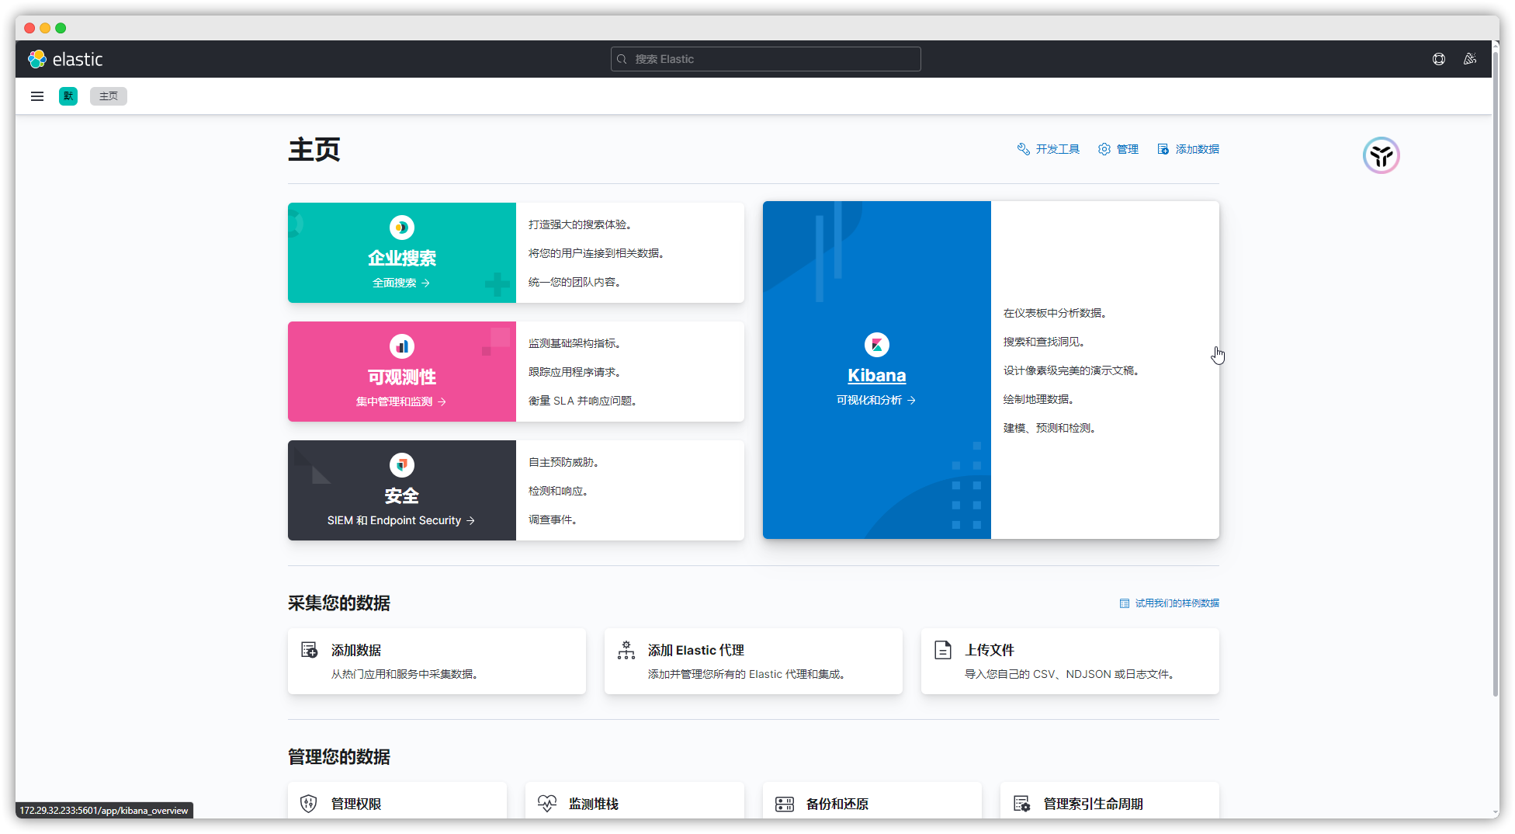This screenshot has height=834, width=1515.
Task: Click the 上传文件 document icon
Action: pos(943,650)
